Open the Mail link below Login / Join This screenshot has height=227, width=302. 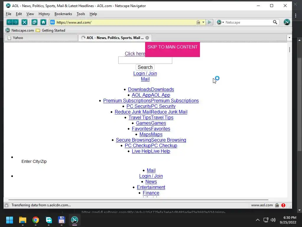click(145, 79)
